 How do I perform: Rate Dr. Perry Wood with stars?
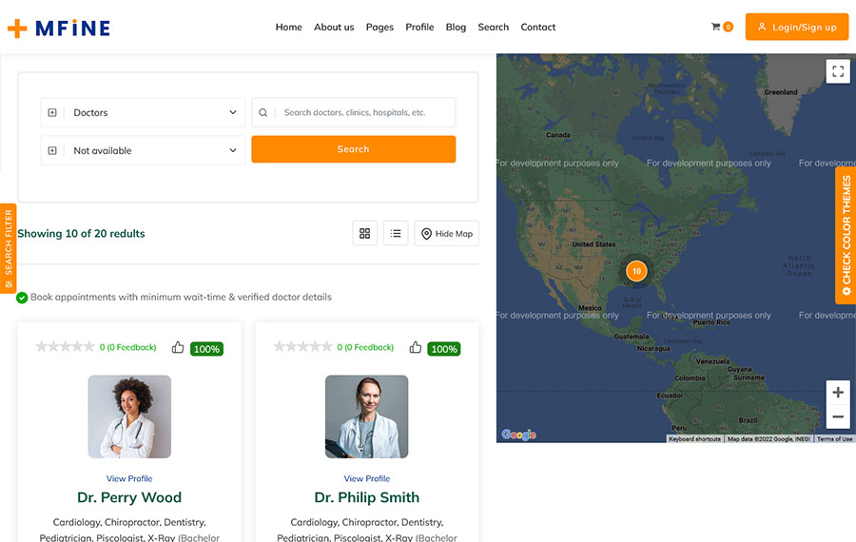point(65,347)
